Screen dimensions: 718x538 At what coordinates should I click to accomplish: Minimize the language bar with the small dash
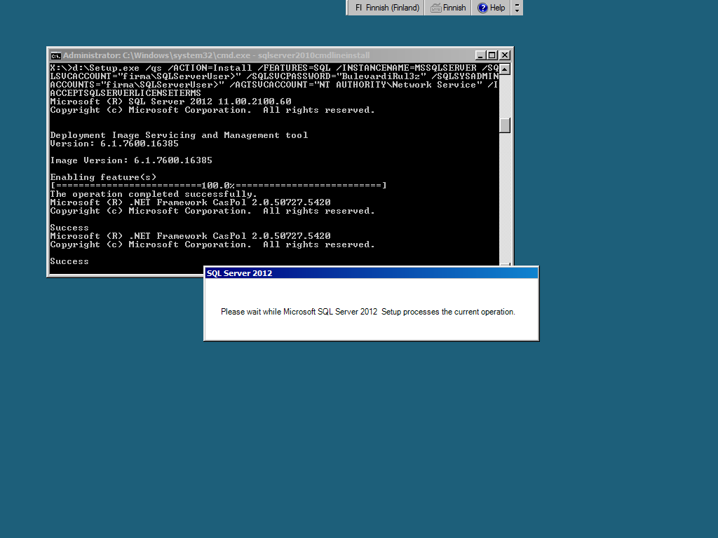coord(517,4)
